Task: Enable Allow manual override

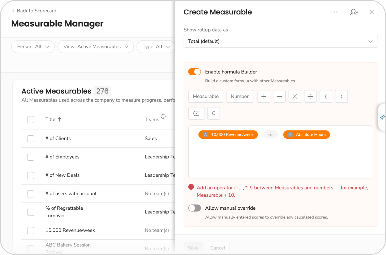Action: (x=195, y=208)
